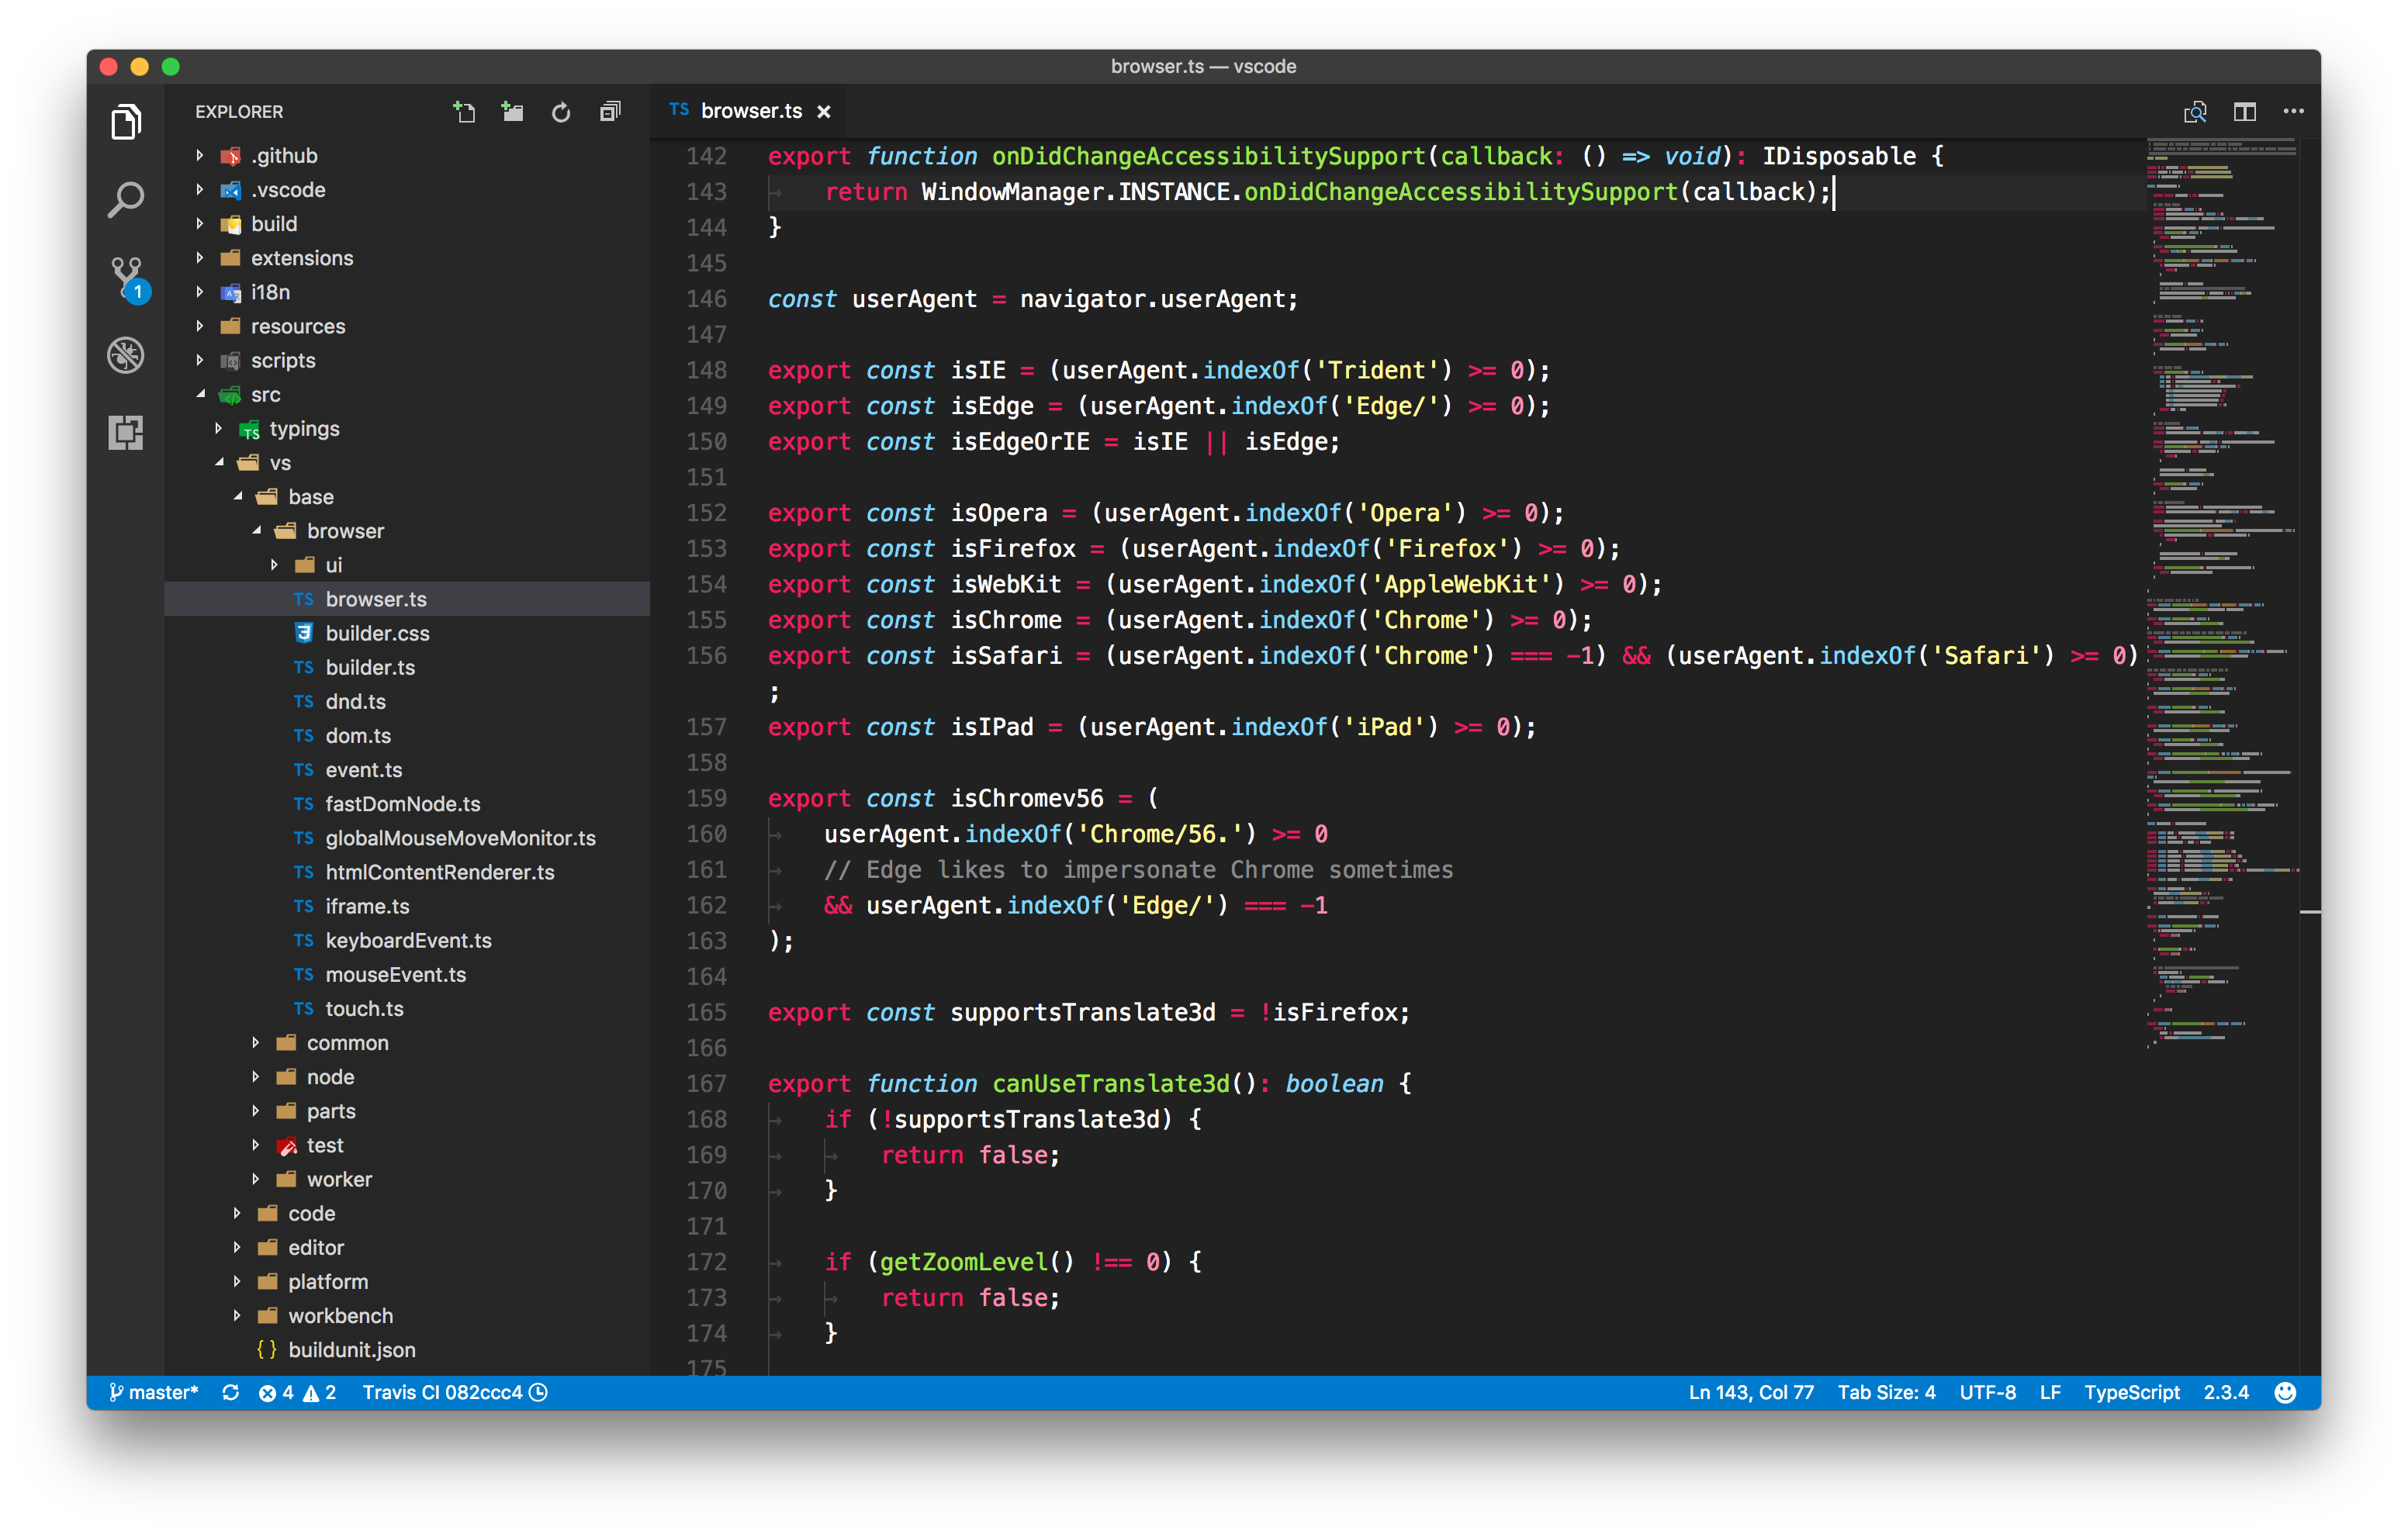Refresh the Explorer file tree
This screenshot has width=2408, height=1534.
(561, 112)
